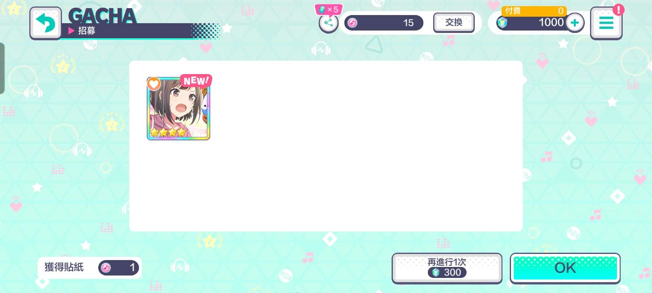Tap the crystal gem icon beside 1000
This screenshot has height=293, width=652.
(502, 23)
